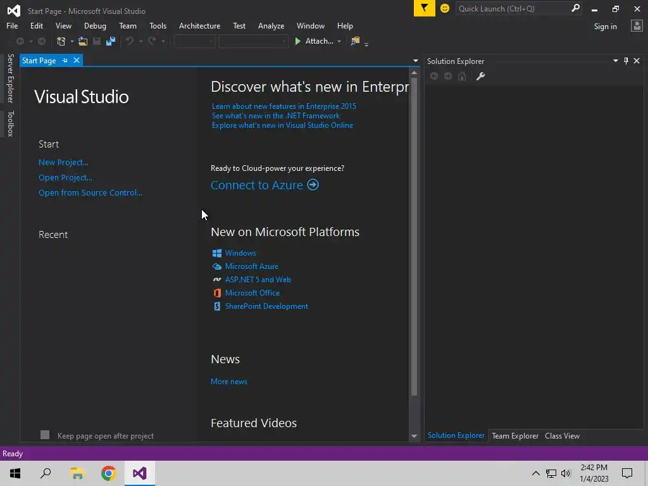Open the toolbar options overflow arrow
Viewport: 648px width, 486px height.
click(x=366, y=44)
